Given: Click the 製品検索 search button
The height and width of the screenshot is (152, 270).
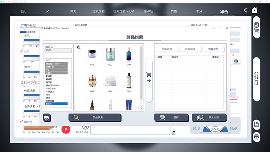Looking at the screenshot, I should [95, 118].
